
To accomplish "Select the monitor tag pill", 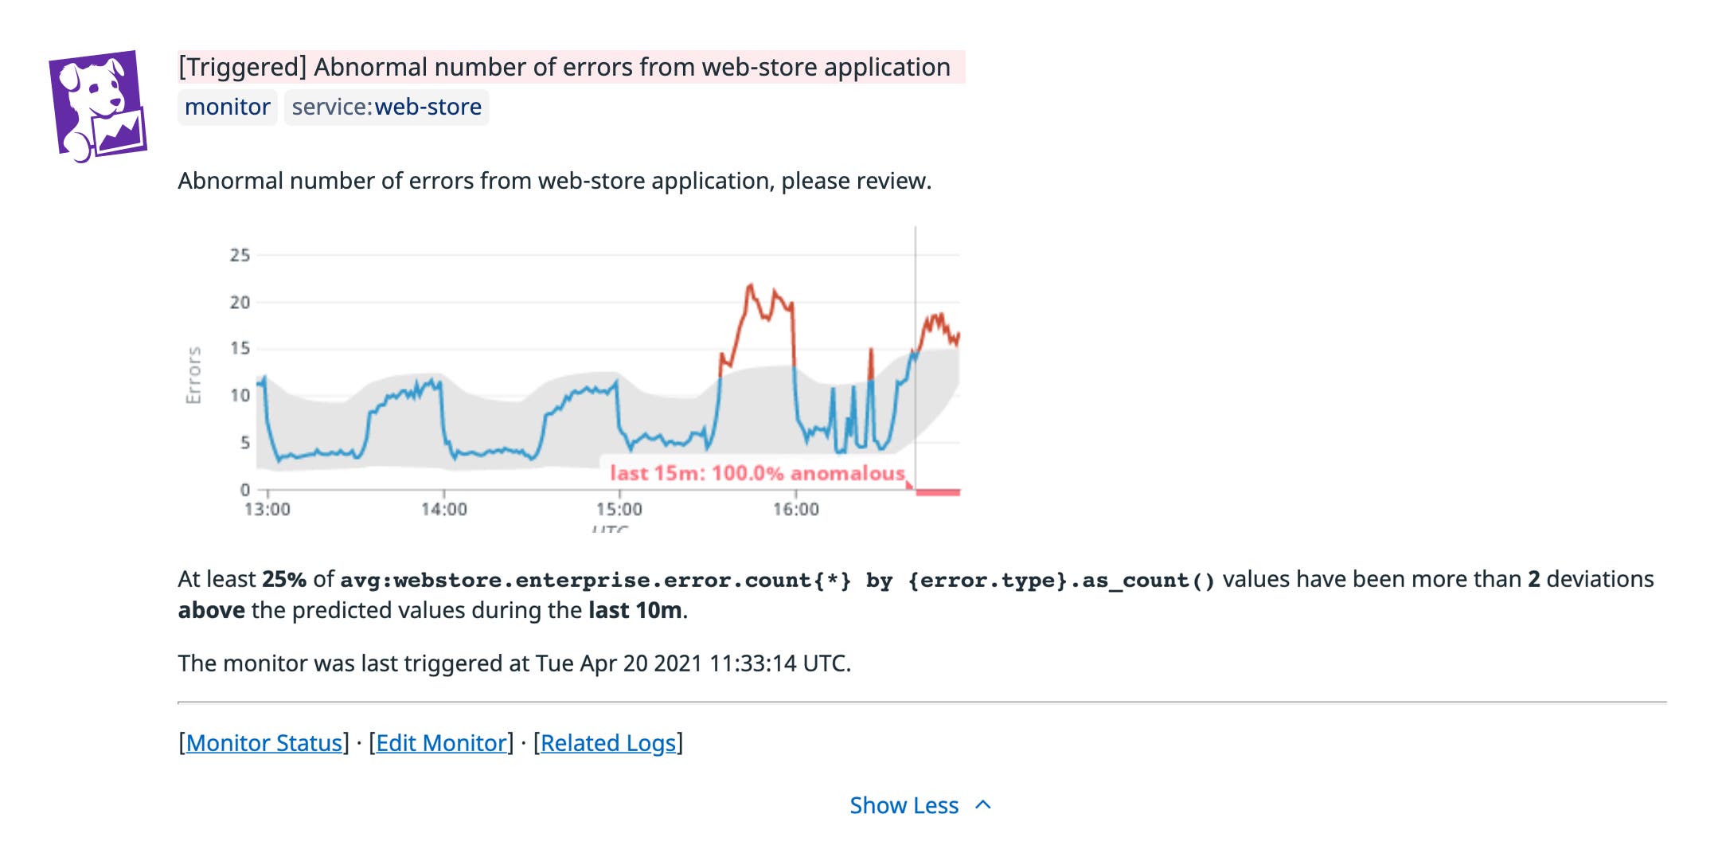I will tap(227, 107).
